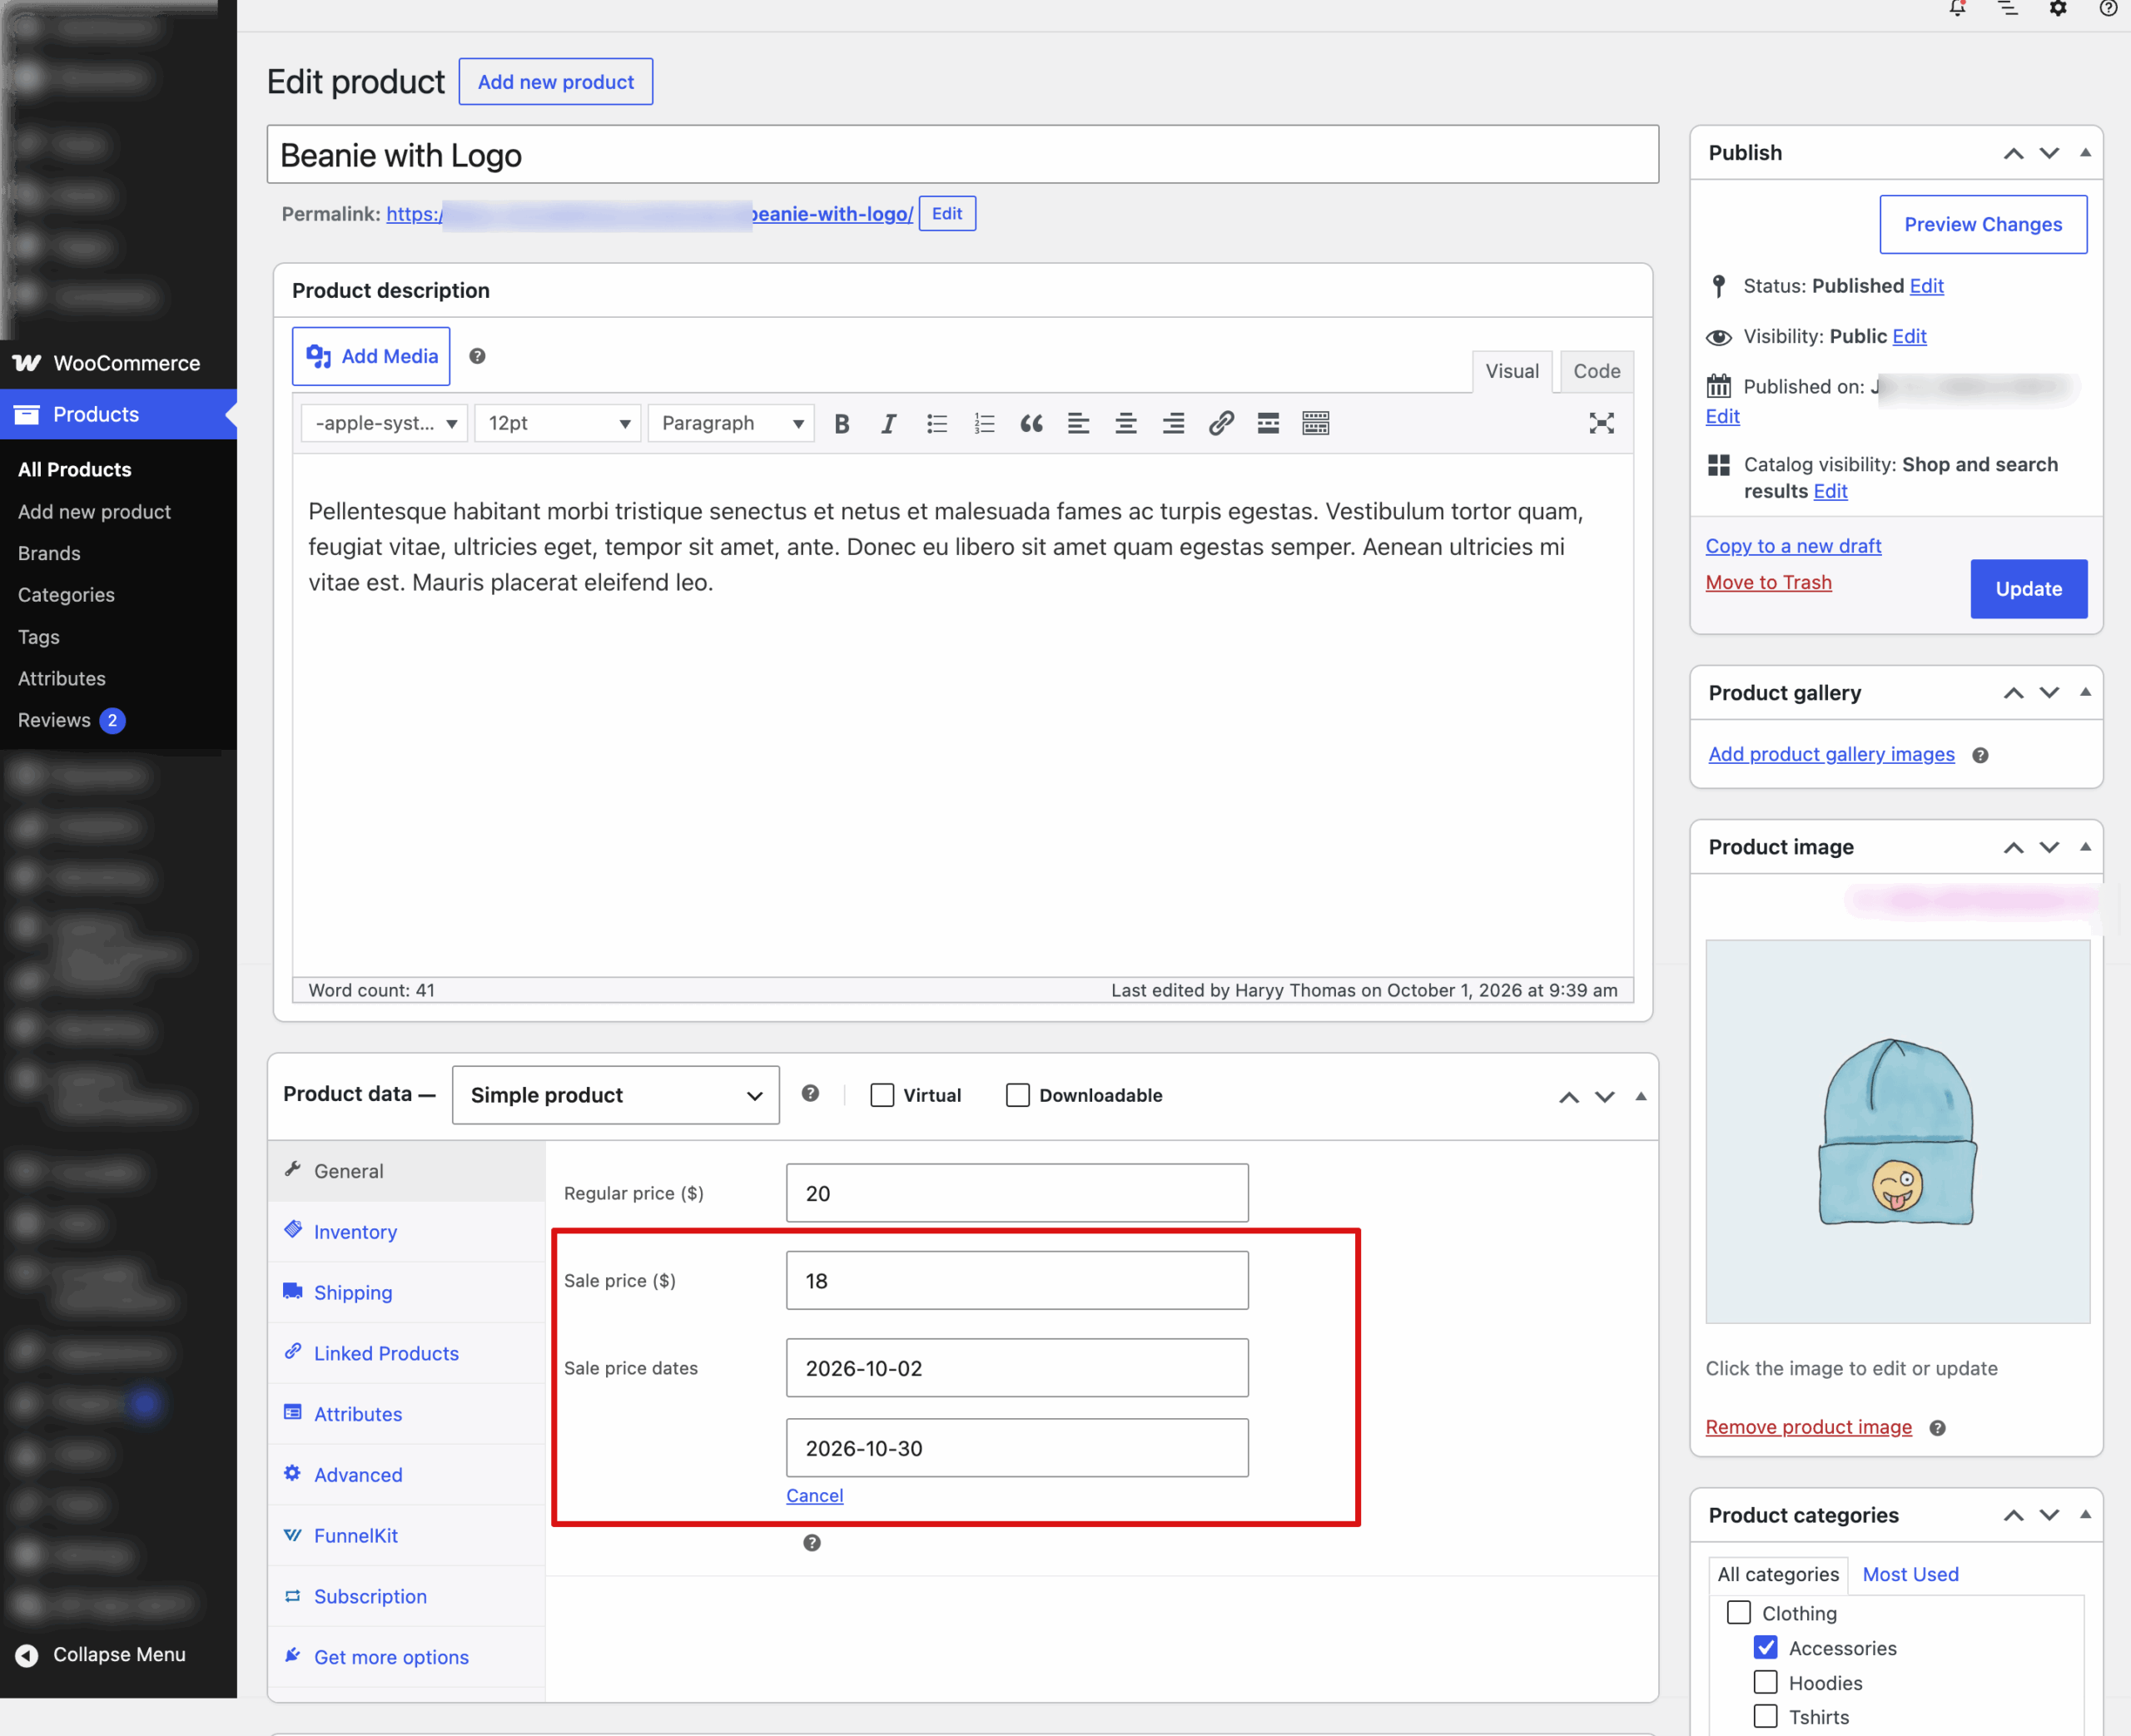Toggle italic formatting in the editor toolbar

click(888, 424)
